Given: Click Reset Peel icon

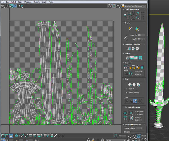Looking at the screenshot, I should point(138,85).
